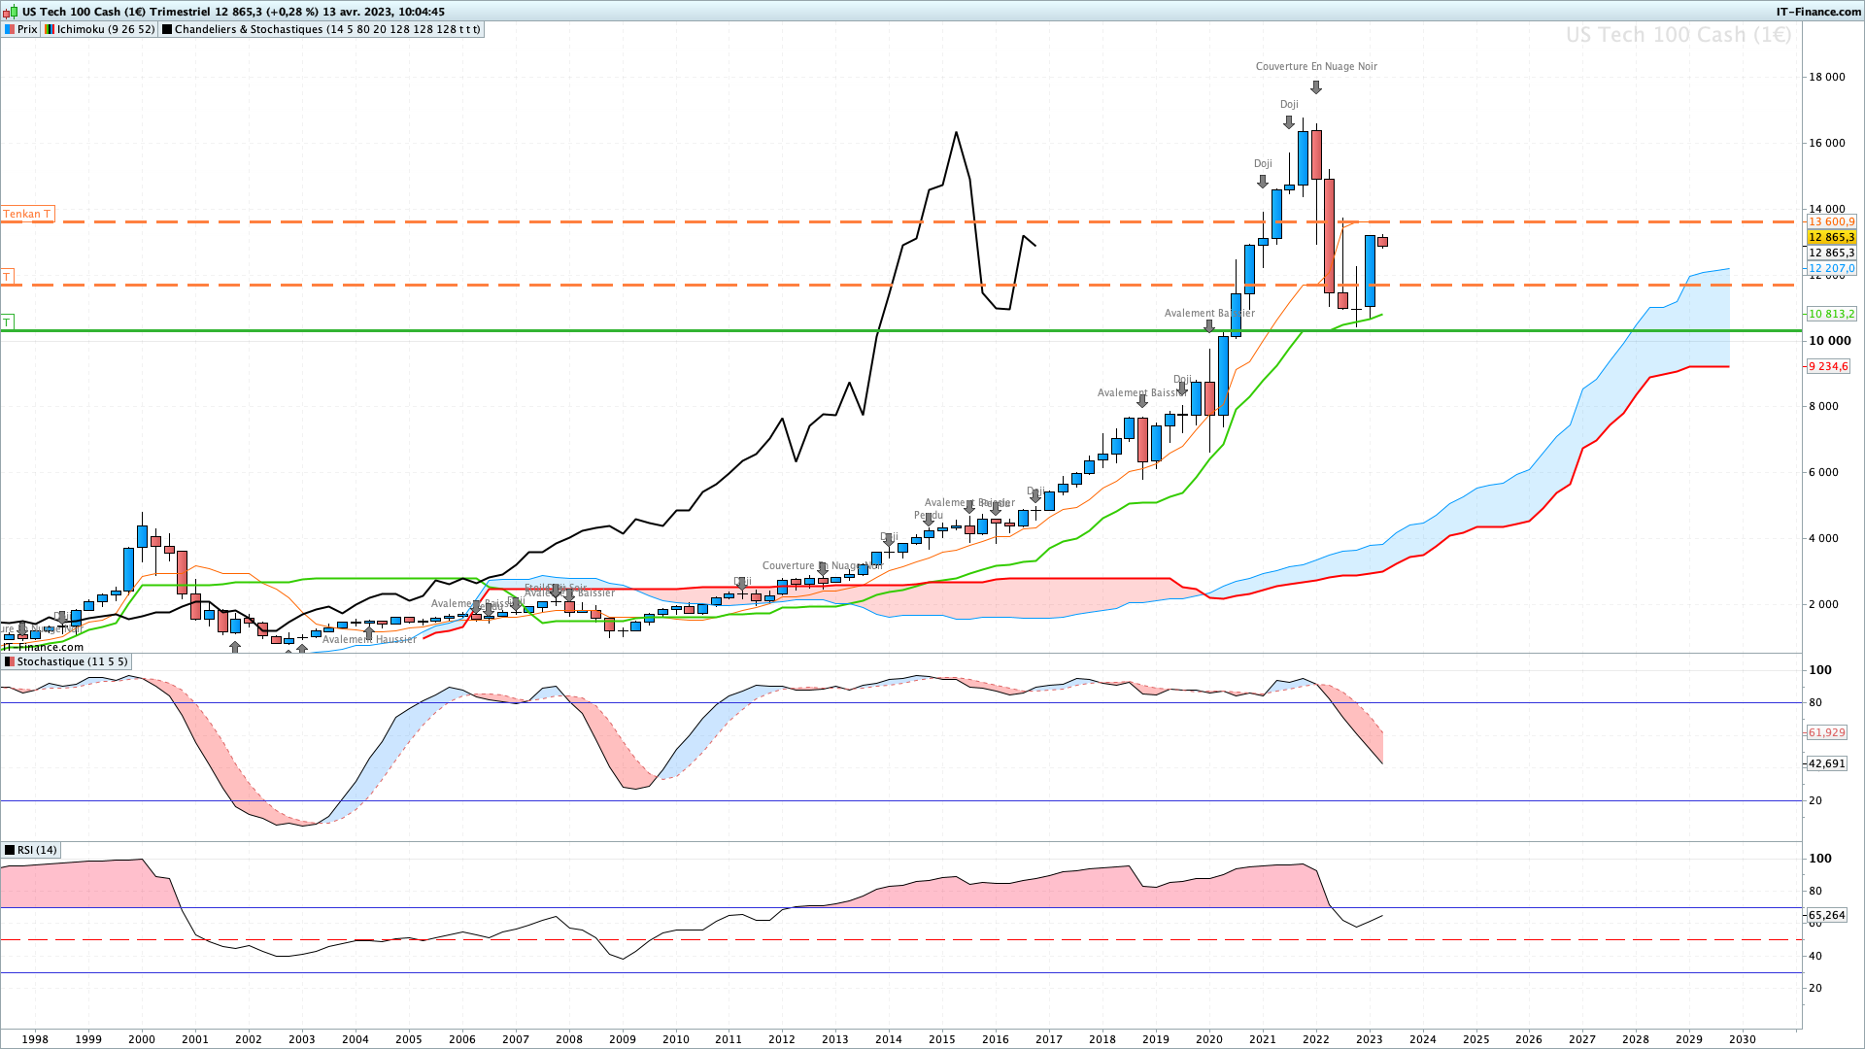Click the RSI black square icon
The height and width of the screenshot is (1049, 1865).
point(10,850)
